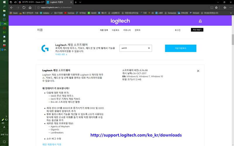Open the Windows Start menu
This screenshot has height=146, width=234.
[4, 2]
